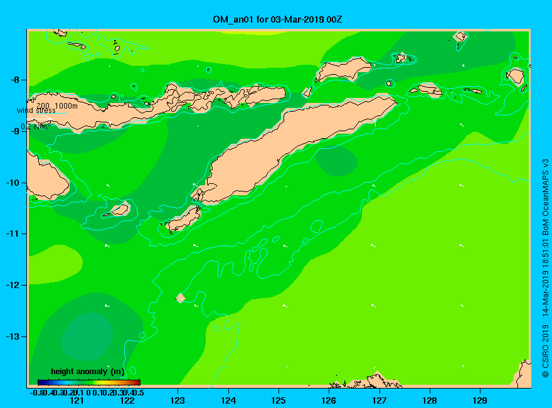
Task: Click longitude axis label 129
Action: (x=480, y=400)
